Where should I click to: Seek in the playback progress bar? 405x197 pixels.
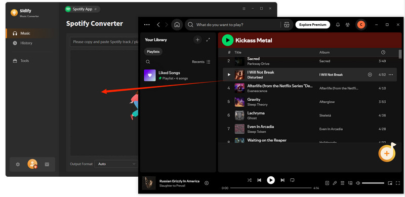(271, 188)
